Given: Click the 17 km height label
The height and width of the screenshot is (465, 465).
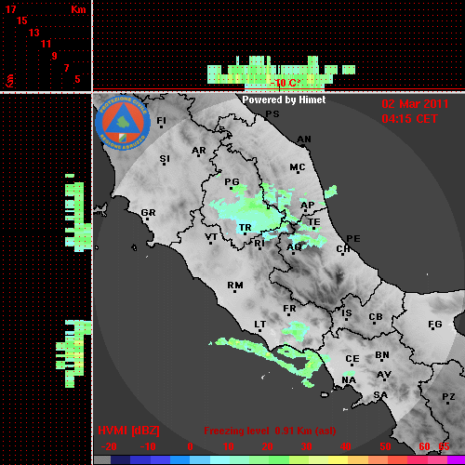Looking at the screenshot, I should pyautogui.click(x=11, y=9).
